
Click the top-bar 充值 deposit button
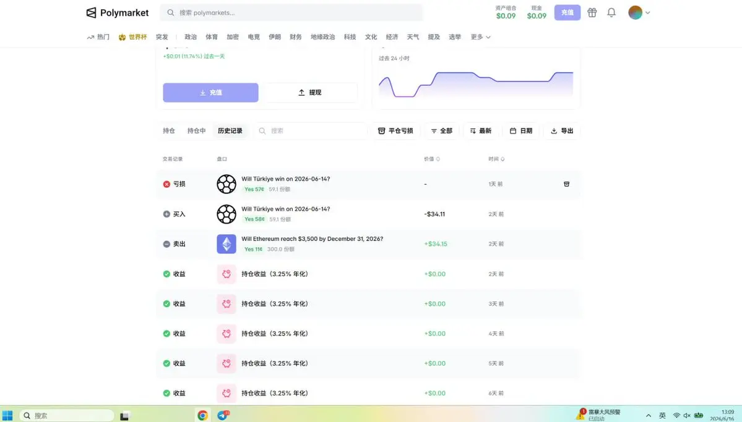[567, 13]
